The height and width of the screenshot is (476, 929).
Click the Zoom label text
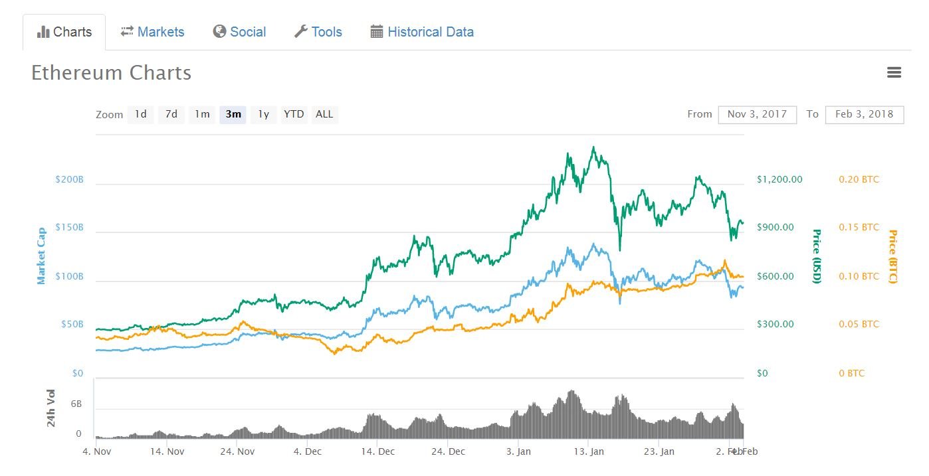click(110, 115)
